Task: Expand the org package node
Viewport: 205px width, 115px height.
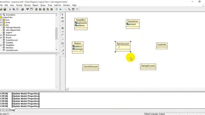Action: (1, 25)
